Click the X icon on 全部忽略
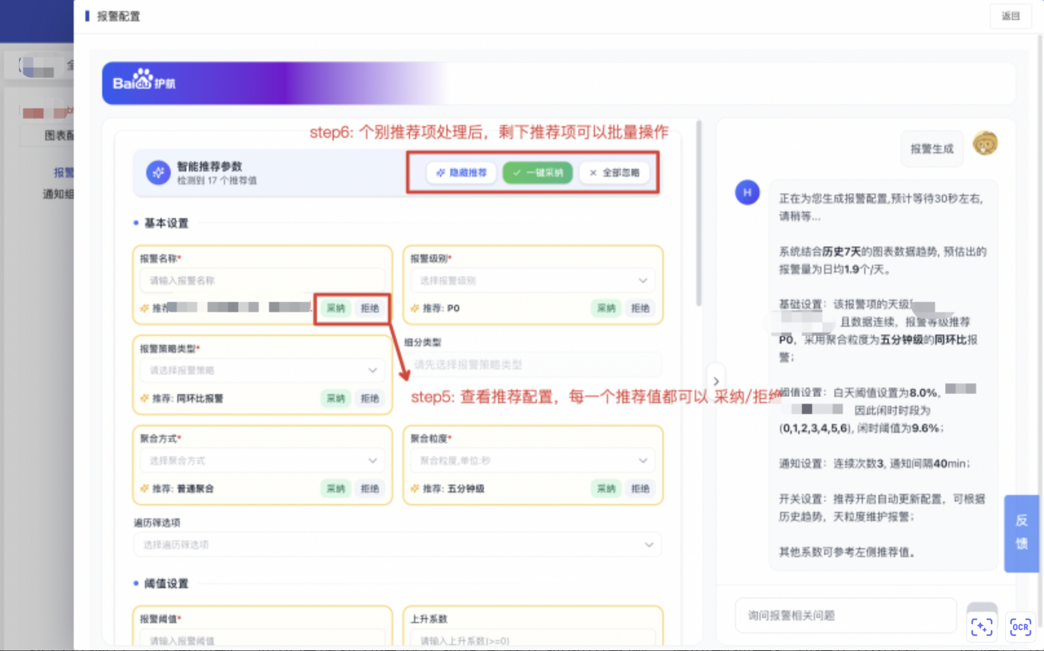This screenshot has width=1044, height=651. pyautogui.click(x=593, y=173)
